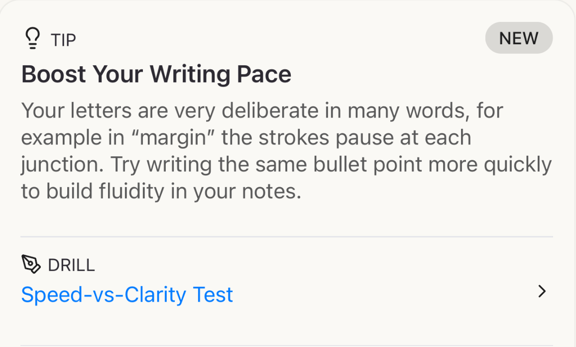
Task: Click the pen nib drill icon
Action: [x=31, y=264]
